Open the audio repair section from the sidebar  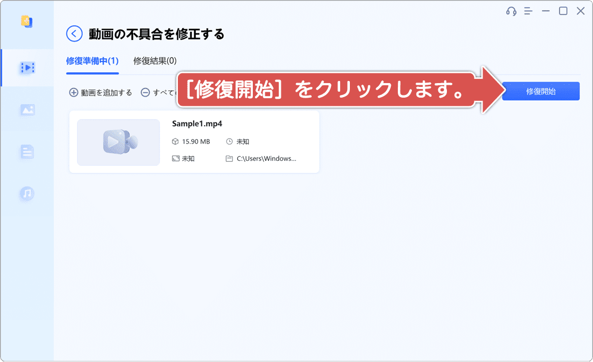click(x=27, y=193)
